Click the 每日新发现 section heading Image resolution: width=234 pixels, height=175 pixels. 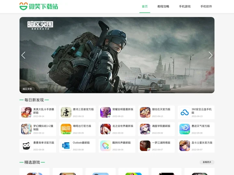[x=34, y=100]
